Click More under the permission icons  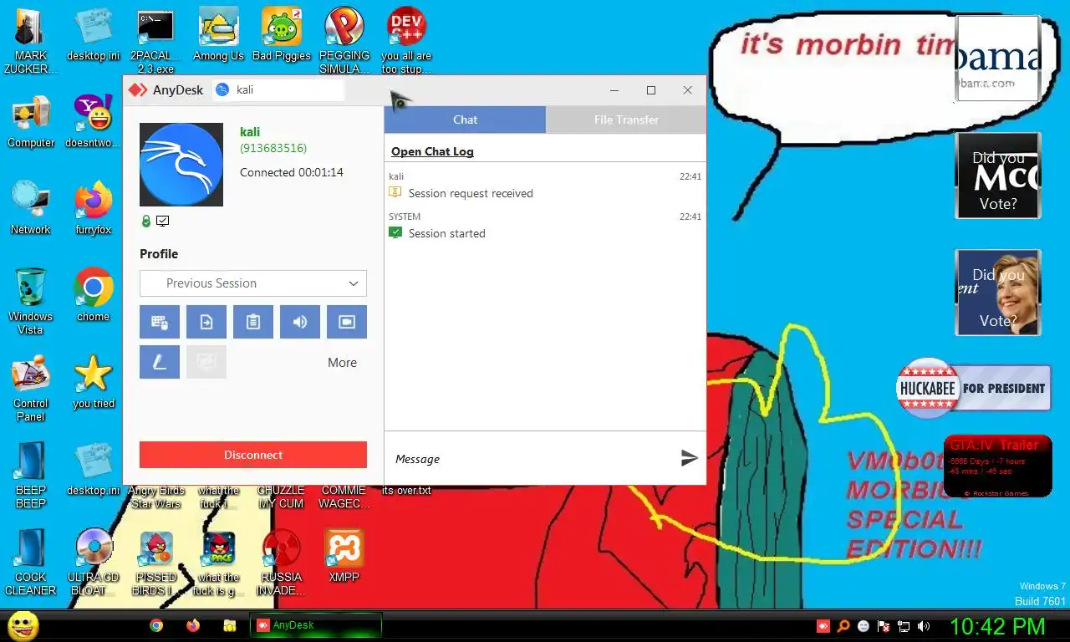click(342, 363)
